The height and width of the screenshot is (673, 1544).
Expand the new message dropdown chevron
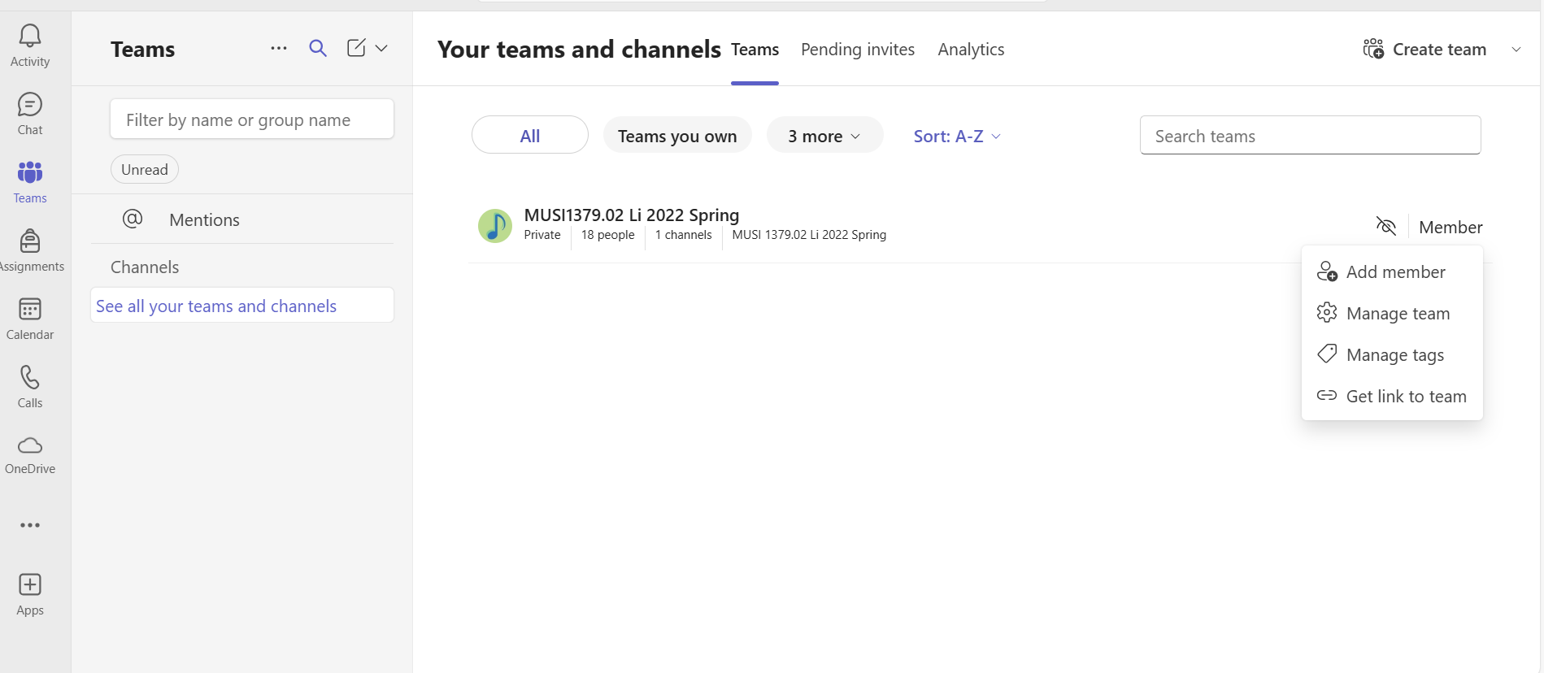point(381,48)
